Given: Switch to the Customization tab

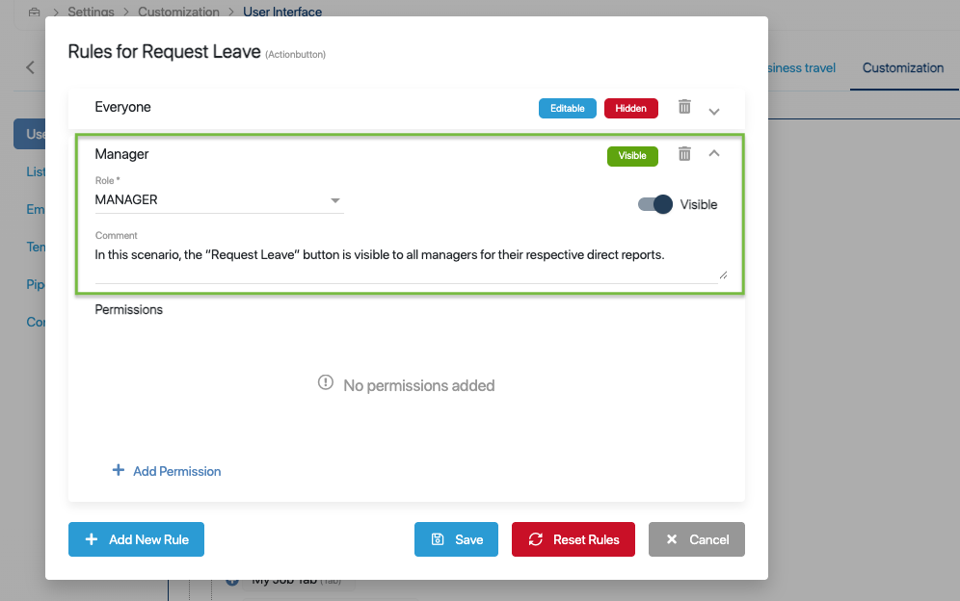Looking at the screenshot, I should coord(902,68).
